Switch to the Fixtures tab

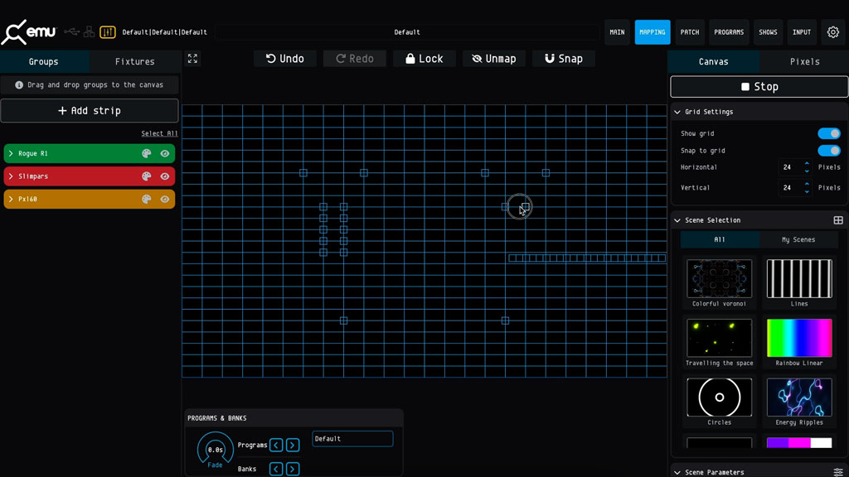[134, 61]
